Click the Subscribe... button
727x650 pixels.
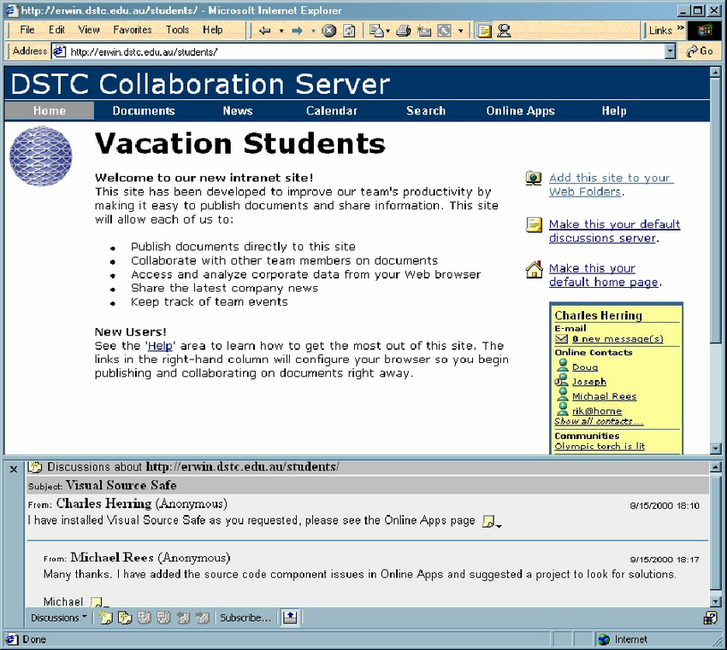click(x=245, y=618)
